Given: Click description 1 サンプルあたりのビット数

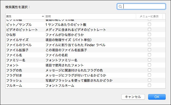Looking at the screenshot, I should click(66, 25).
